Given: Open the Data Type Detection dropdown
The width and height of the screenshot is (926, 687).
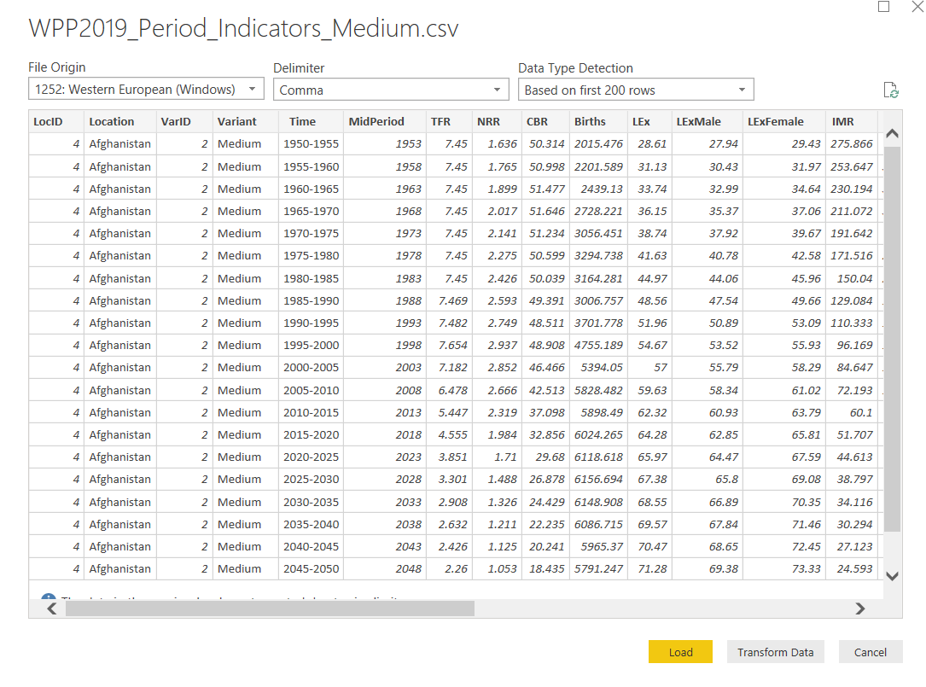Looking at the screenshot, I should point(636,90).
